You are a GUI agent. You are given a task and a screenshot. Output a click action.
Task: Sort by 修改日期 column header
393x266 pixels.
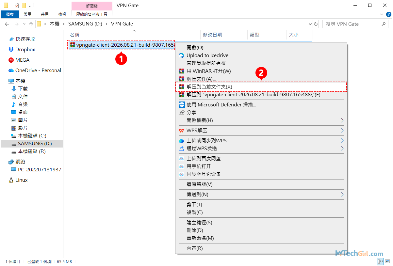tap(224, 35)
